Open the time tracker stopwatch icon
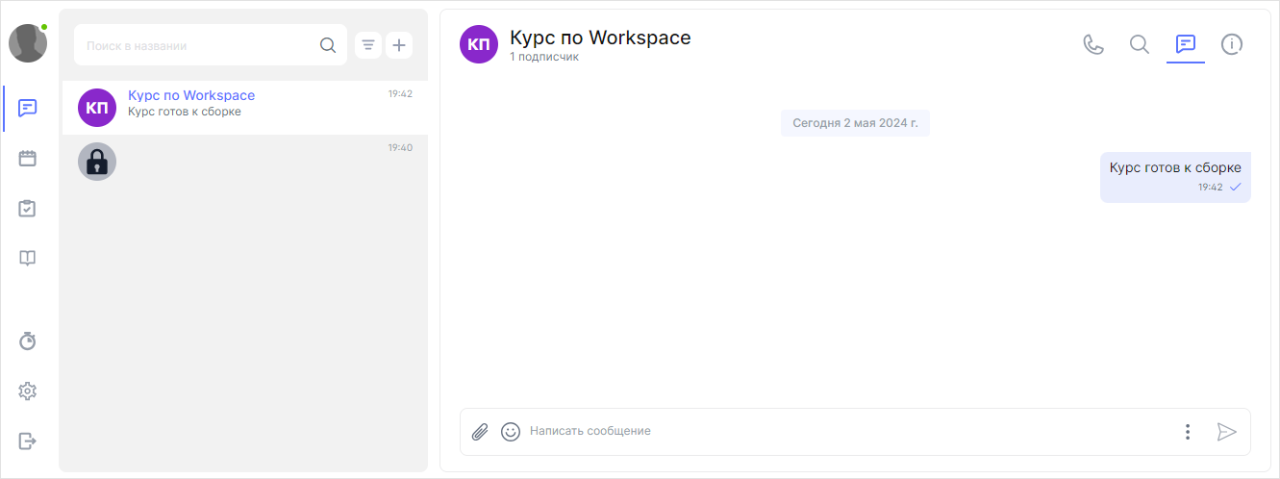1280x479 pixels. [28, 340]
